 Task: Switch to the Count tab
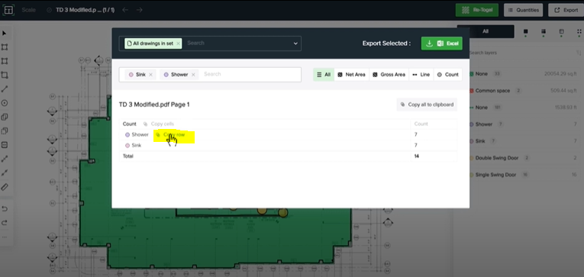447,75
